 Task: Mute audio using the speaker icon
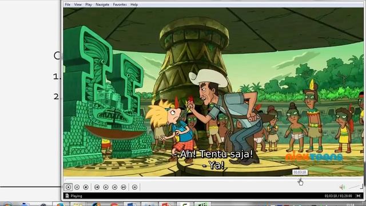pos(342,187)
